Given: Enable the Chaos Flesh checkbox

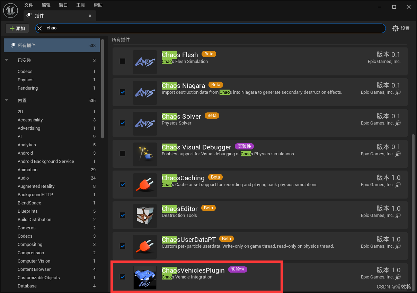Looking at the screenshot, I should pyautogui.click(x=123, y=61).
